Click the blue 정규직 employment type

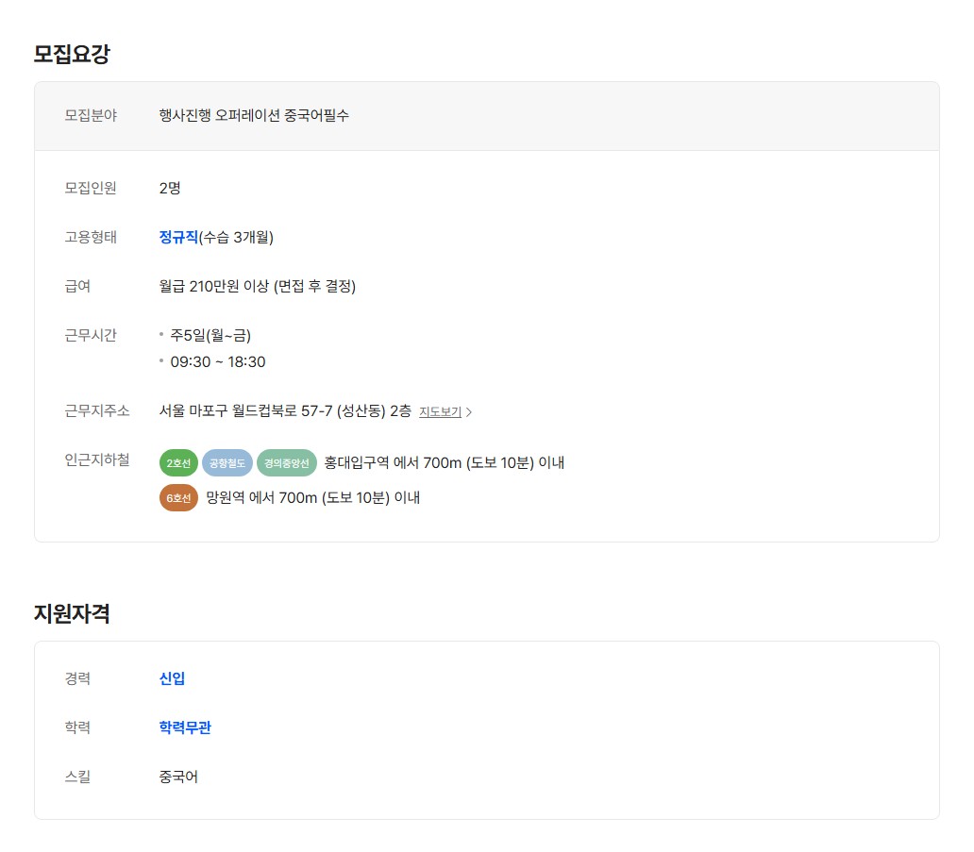178,237
